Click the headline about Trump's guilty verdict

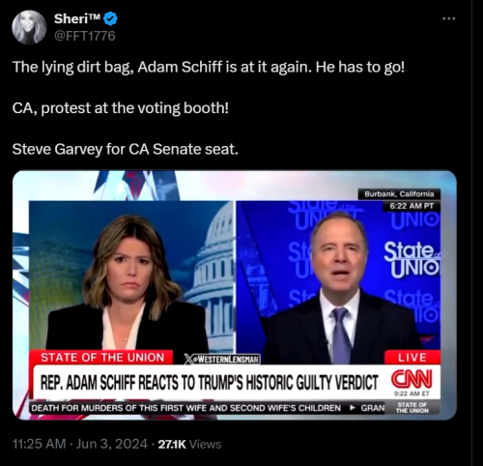209,383
